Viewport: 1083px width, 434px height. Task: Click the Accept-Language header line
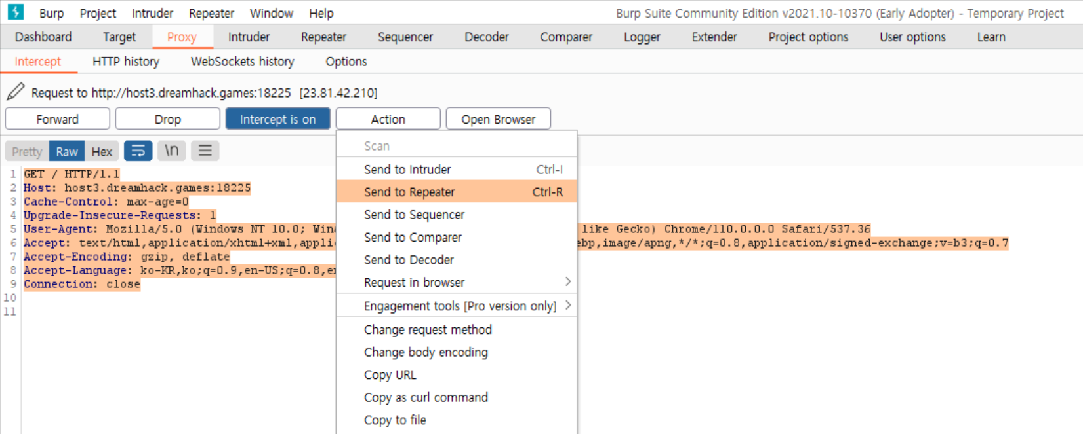(x=180, y=270)
